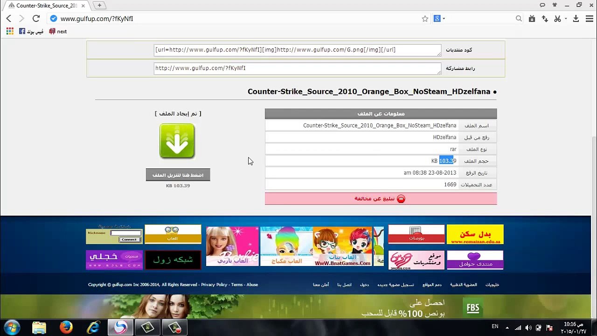Click the blue verified site icon in address bar
597x336 pixels.
[x=53, y=19]
